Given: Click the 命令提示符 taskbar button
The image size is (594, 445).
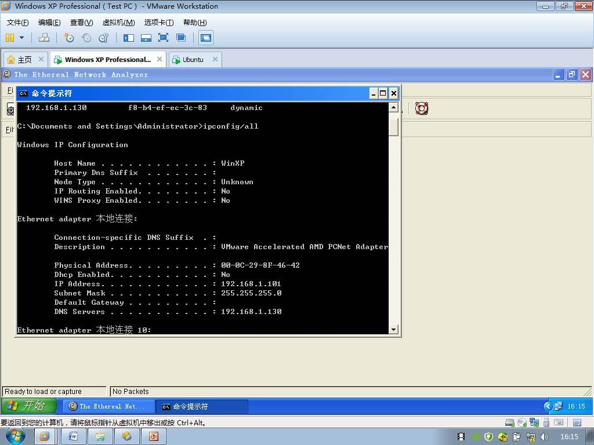Looking at the screenshot, I should 202,406.
